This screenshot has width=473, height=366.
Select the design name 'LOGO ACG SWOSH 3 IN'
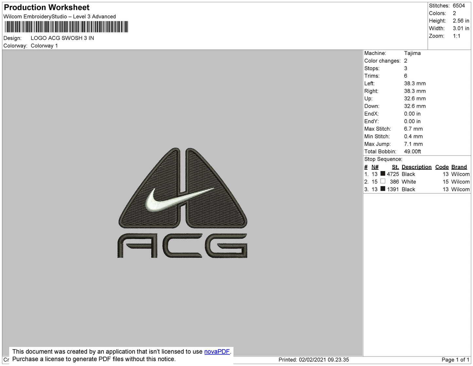click(62, 38)
